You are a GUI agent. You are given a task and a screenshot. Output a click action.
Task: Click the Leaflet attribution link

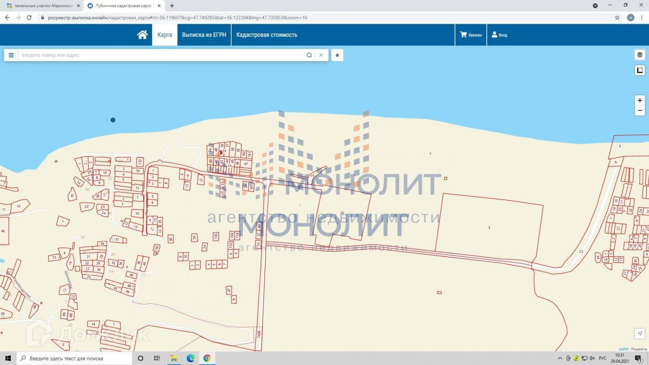coord(623,349)
